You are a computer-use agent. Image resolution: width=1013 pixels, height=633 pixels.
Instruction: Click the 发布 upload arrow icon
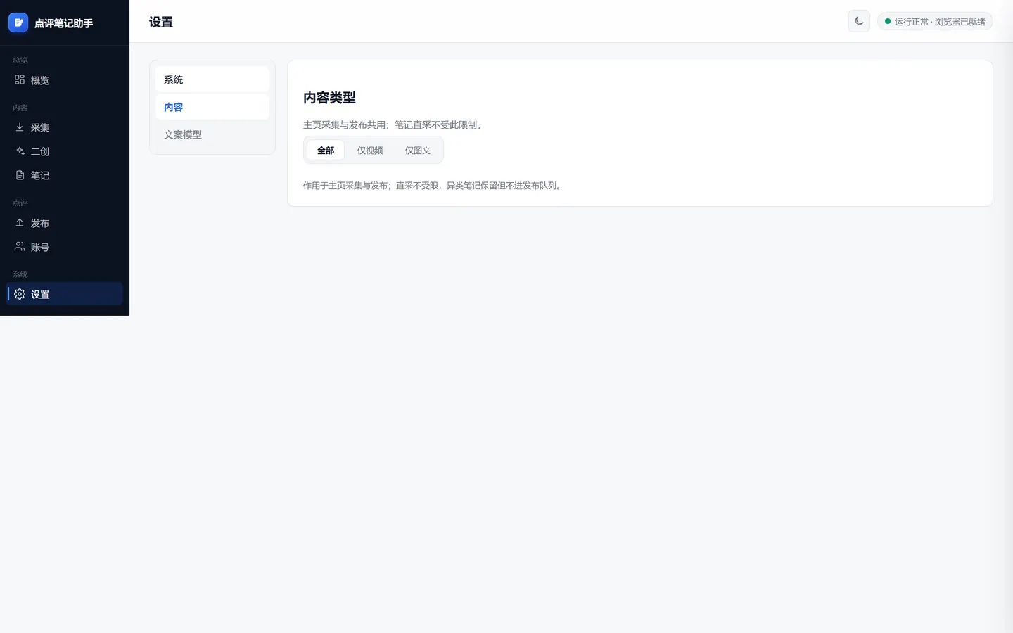(x=20, y=222)
